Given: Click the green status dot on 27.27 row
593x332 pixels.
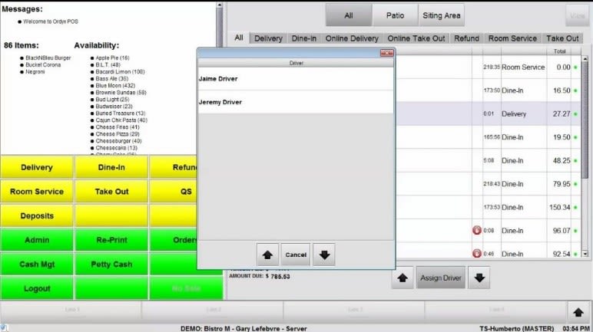Looking at the screenshot, I should [575, 114].
